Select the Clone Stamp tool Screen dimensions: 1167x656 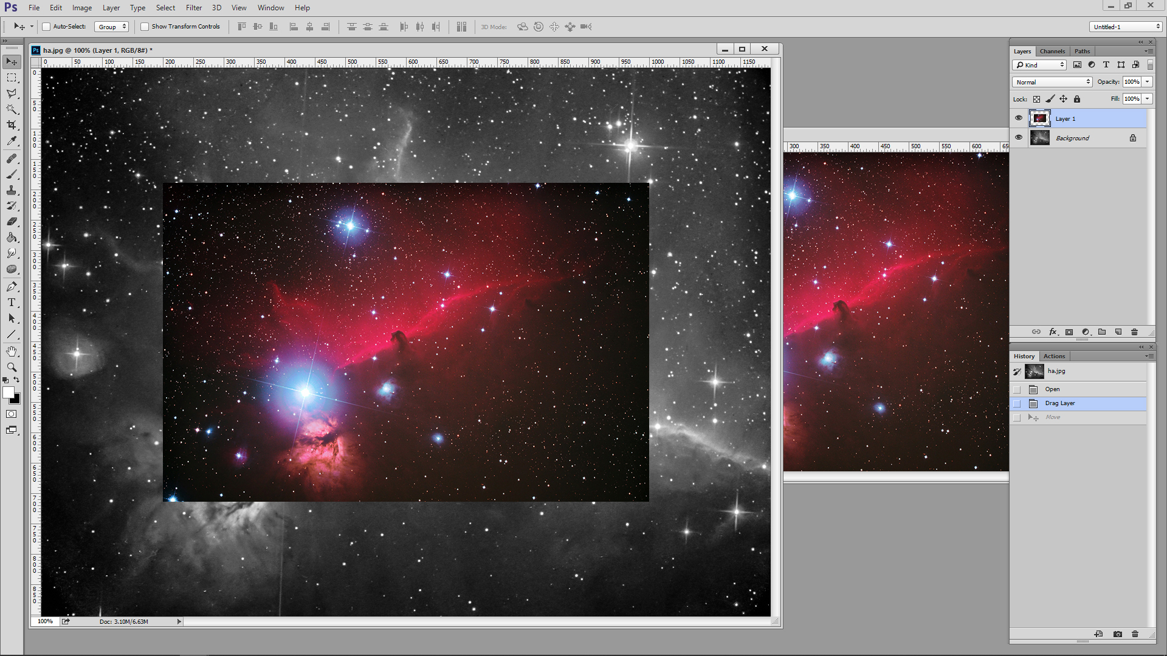(x=12, y=190)
